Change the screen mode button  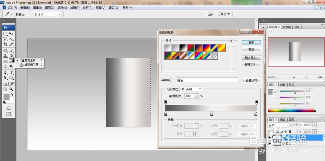tap(9, 114)
